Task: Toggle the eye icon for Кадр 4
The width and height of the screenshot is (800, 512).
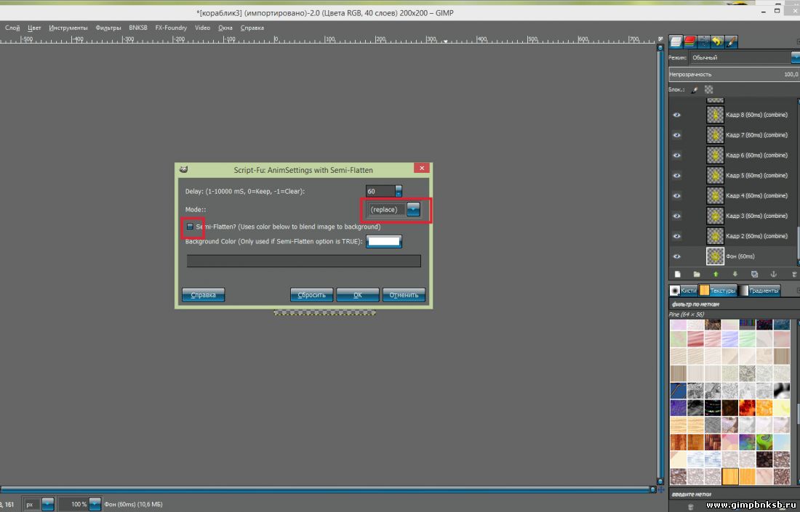Action: 676,195
